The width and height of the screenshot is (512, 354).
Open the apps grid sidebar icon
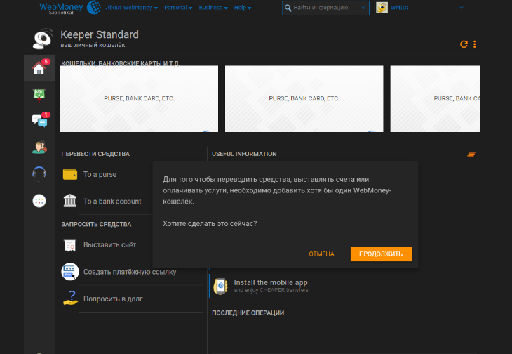click(x=39, y=201)
